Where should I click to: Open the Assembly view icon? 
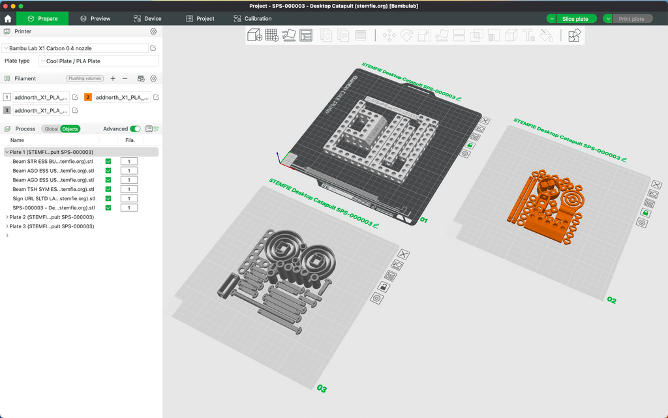[x=574, y=35]
